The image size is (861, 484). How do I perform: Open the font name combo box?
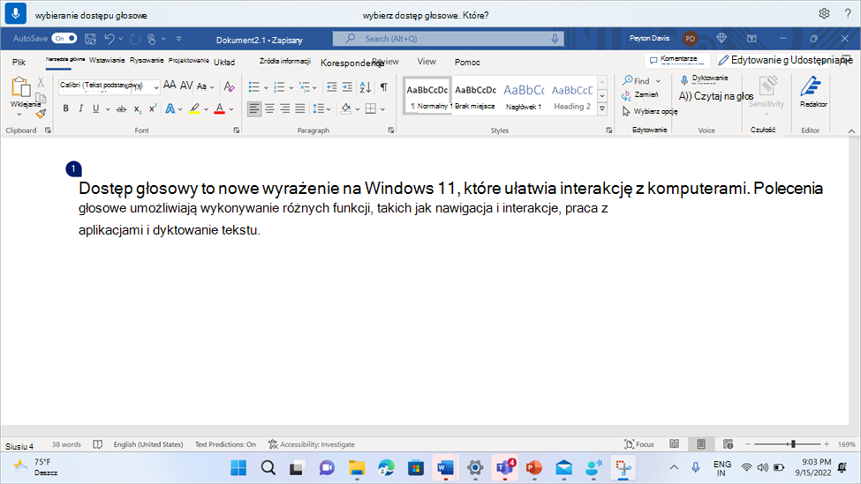click(110, 86)
